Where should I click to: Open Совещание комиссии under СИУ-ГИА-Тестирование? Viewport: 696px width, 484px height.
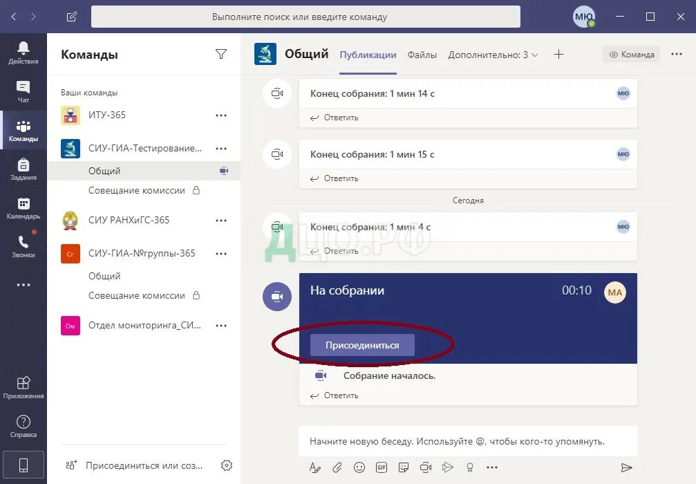click(144, 191)
